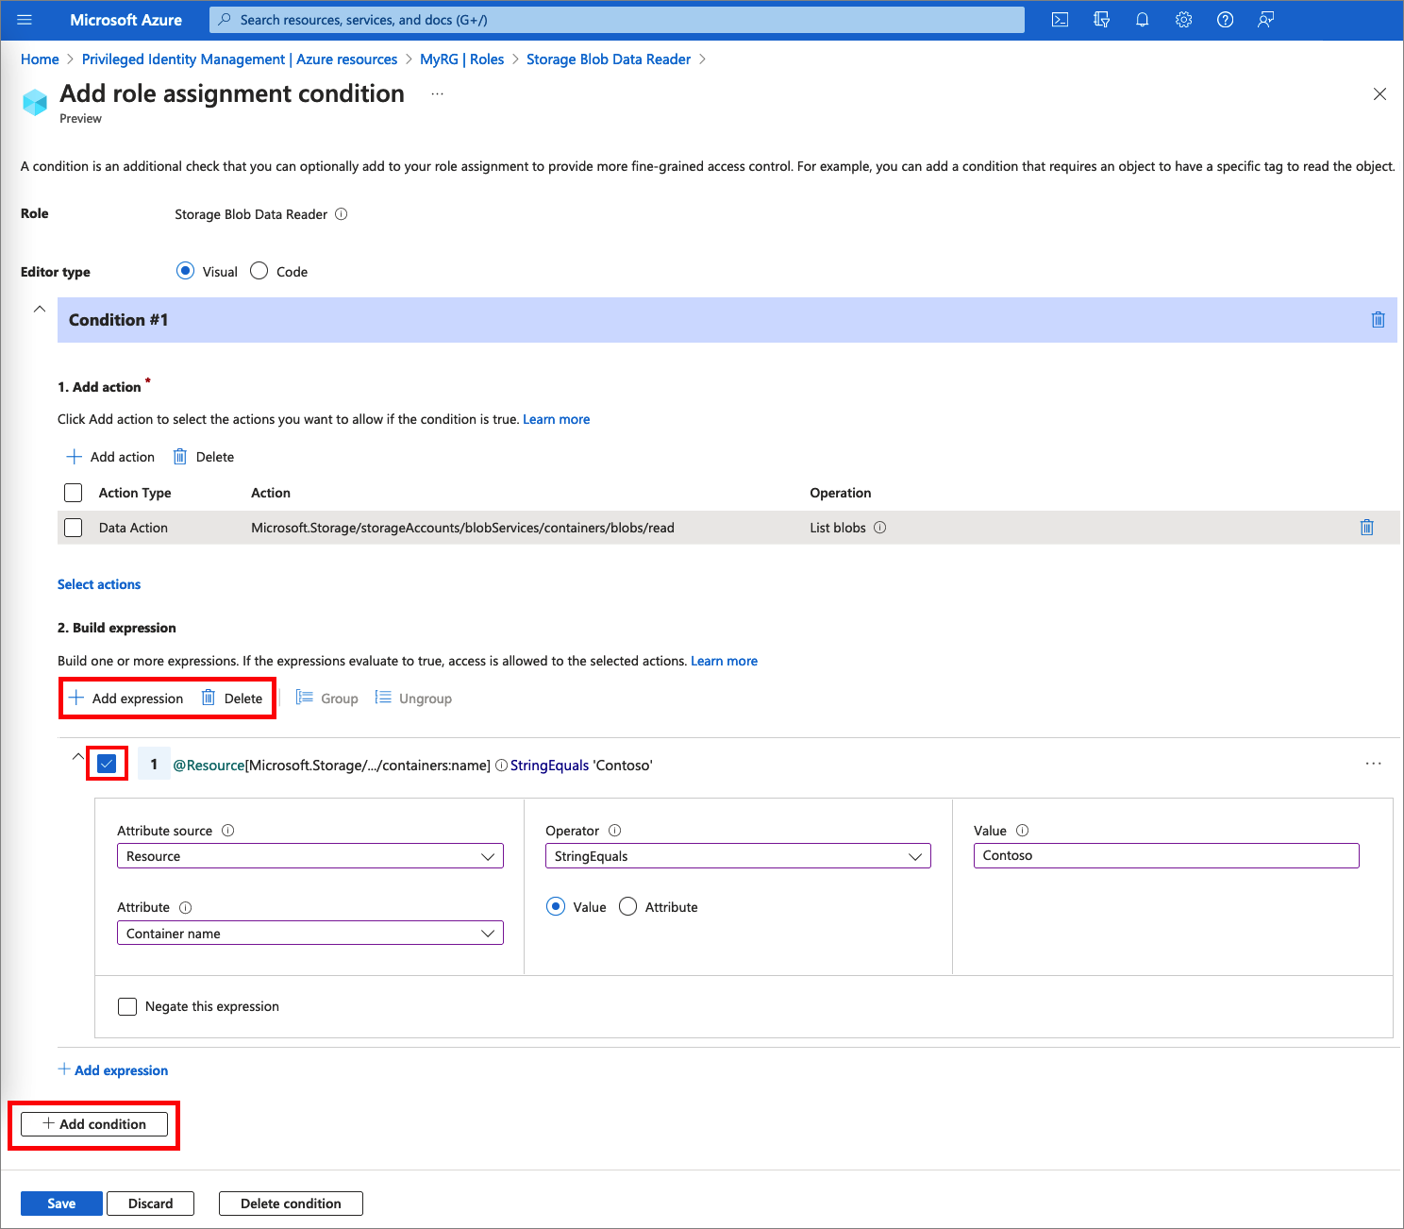Open the Container name attribute dropdown
The height and width of the screenshot is (1229, 1404).
coord(309,934)
